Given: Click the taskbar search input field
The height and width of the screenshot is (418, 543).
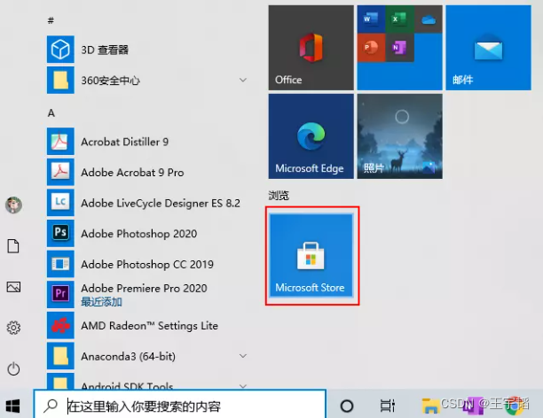Looking at the screenshot, I should click(180, 405).
